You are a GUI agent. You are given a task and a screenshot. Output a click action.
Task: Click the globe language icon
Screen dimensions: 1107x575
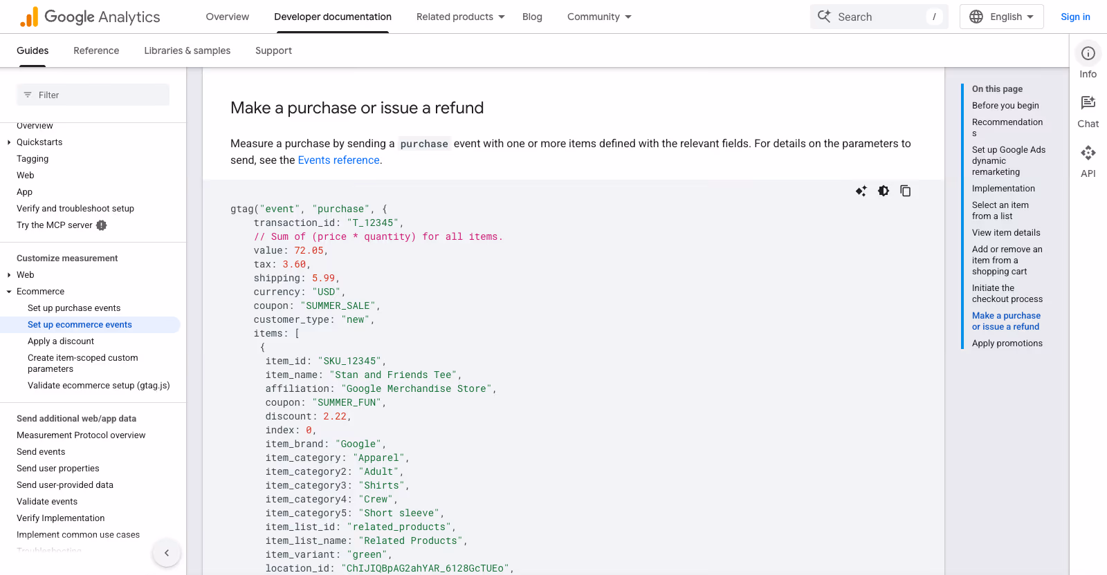[x=976, y=17]
